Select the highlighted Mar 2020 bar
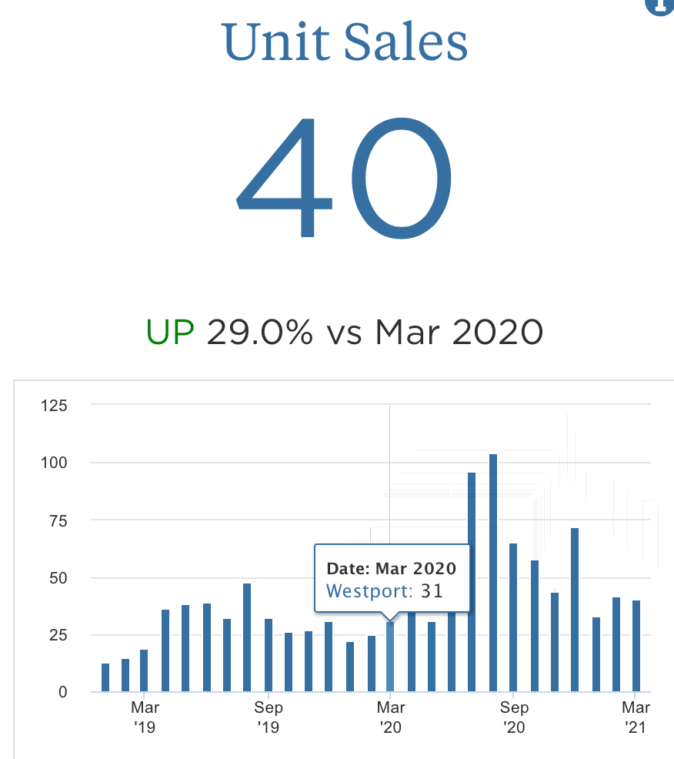674x759 pixels. coord(390,657)
